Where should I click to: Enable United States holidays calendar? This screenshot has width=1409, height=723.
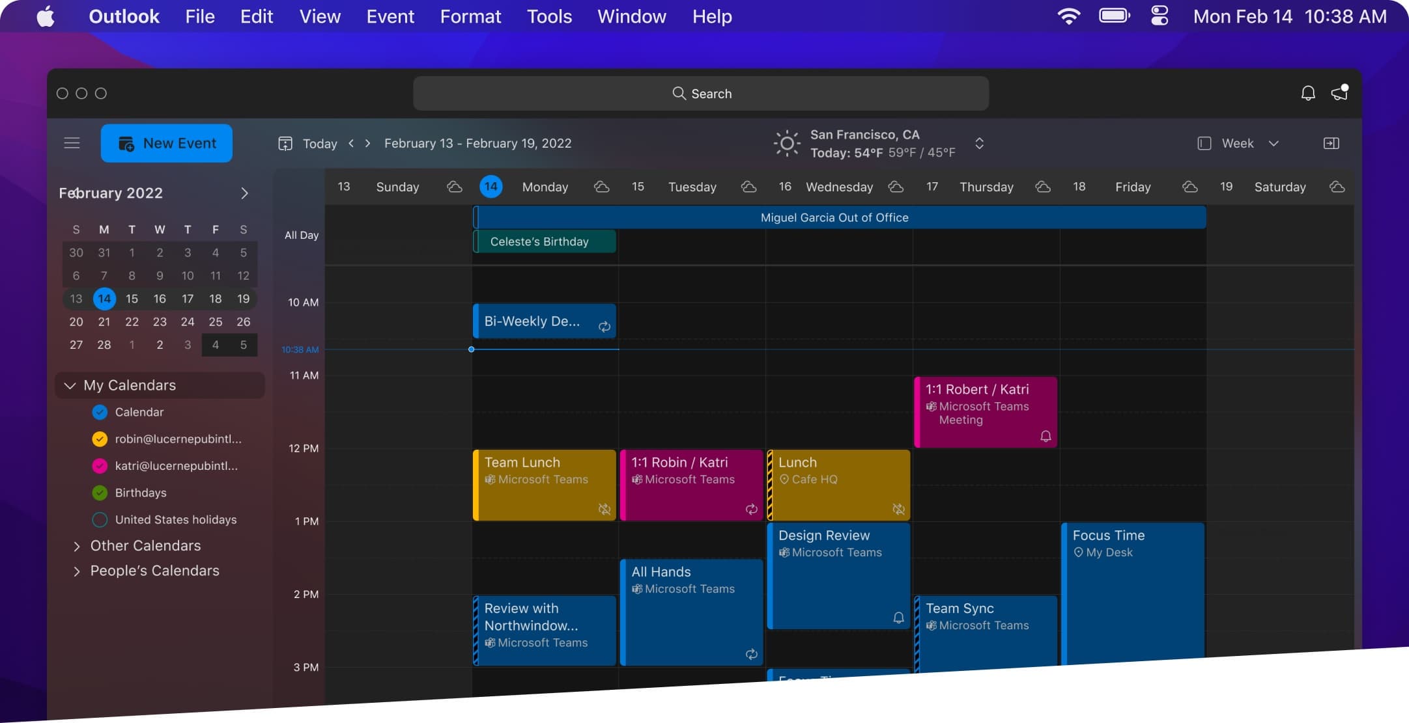pyautogui.click(x=100, y=519)
